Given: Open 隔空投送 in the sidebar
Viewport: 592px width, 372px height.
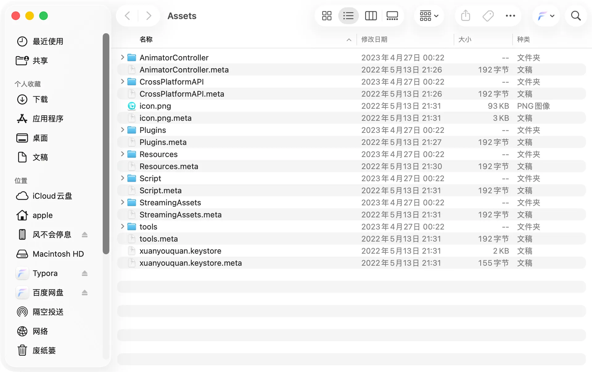Looking at the screenshot, I should click(x=40, y=312).
